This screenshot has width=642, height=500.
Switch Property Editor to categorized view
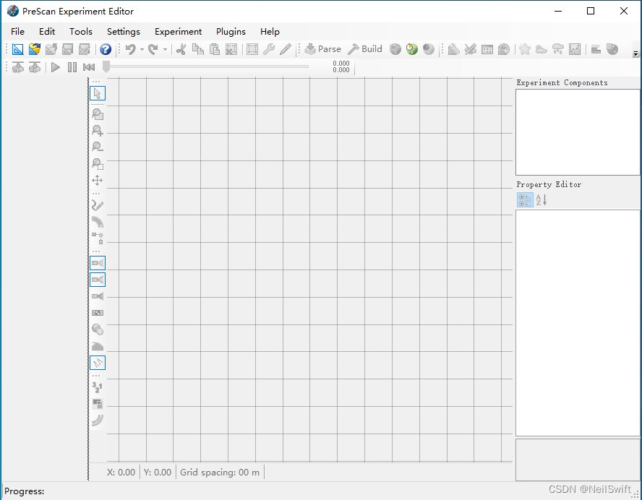(525, 200)
